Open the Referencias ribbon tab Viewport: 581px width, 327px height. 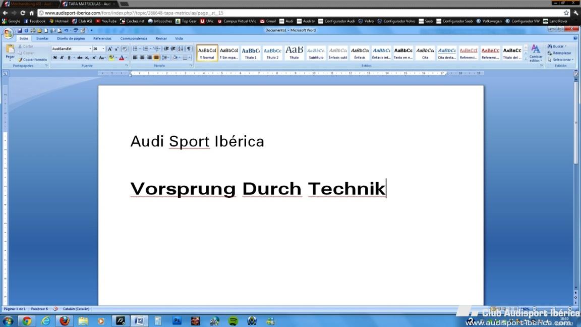tap(102, 38)
